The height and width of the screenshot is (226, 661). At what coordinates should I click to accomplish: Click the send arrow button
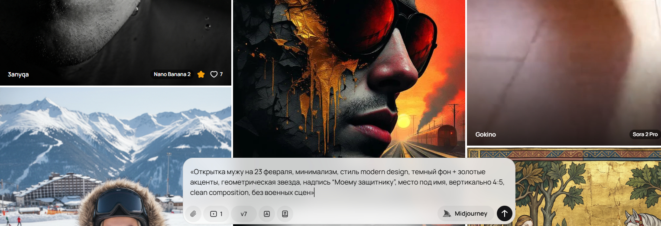504,213
